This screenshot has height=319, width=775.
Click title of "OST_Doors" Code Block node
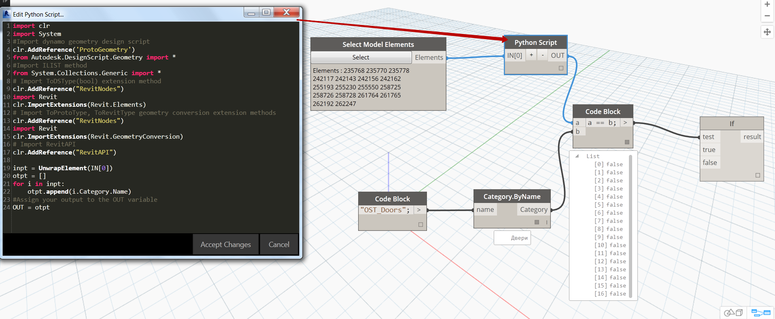(393, 199)
